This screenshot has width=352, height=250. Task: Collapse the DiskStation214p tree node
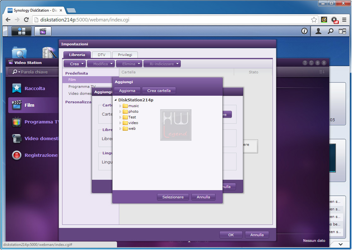tap(116, 100)
